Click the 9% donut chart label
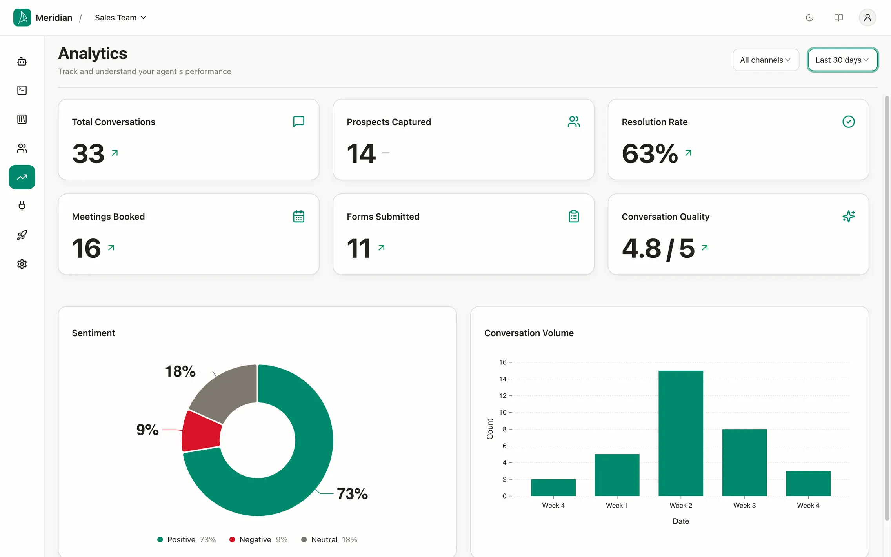 147,430
